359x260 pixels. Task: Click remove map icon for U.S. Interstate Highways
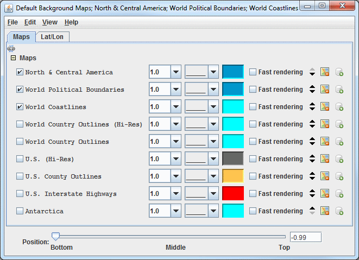tap(325, 194)
